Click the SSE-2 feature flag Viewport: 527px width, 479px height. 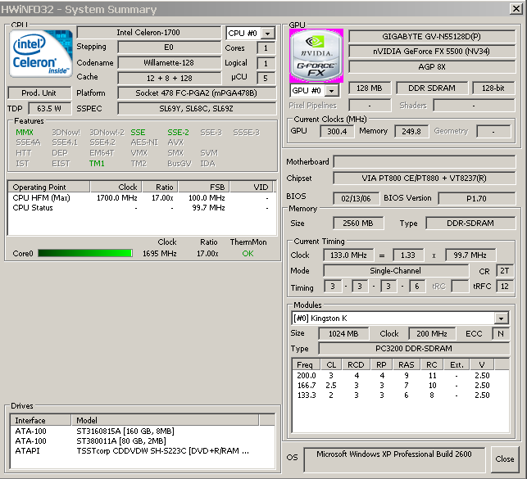click(178, 133)
